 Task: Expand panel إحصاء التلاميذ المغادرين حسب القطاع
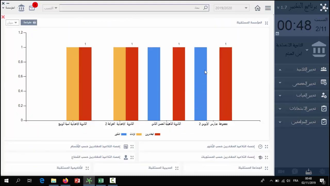pyautogui.click(x=132, y=157)
